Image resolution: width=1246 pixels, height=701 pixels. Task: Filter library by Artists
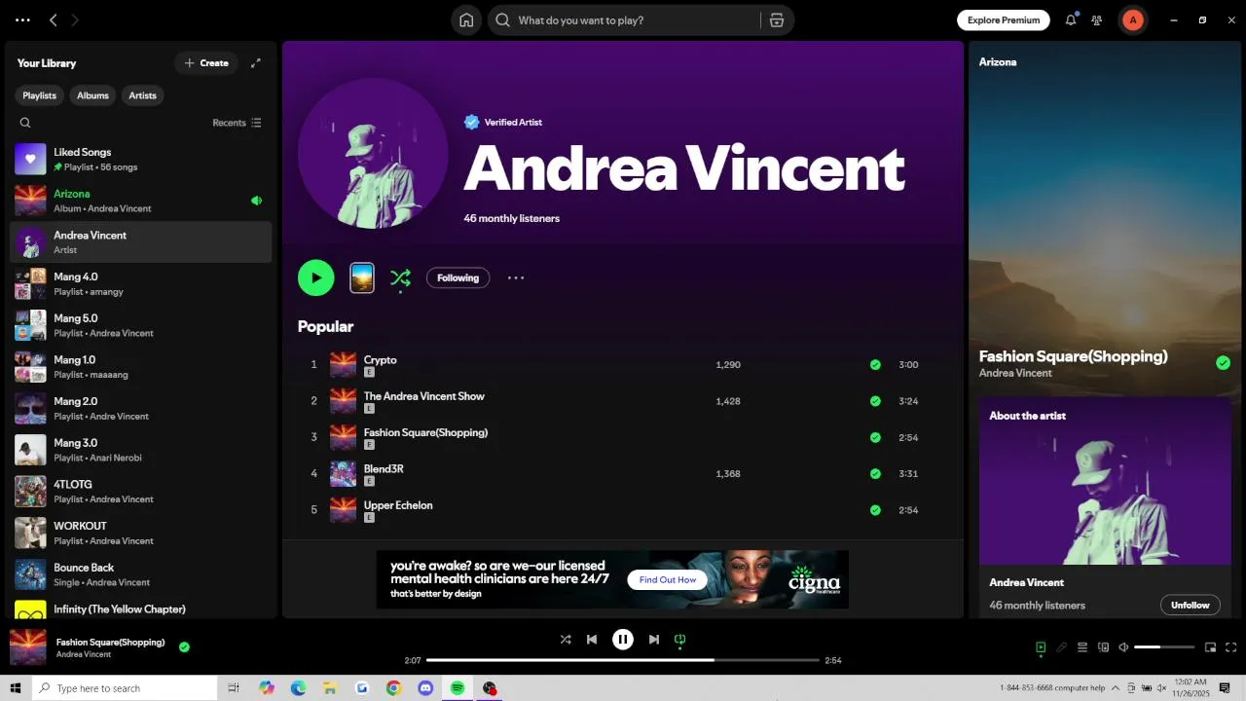coord(143,95)
